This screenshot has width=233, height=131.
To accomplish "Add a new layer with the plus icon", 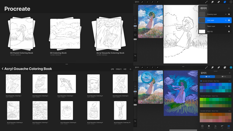I will point(229,8).
